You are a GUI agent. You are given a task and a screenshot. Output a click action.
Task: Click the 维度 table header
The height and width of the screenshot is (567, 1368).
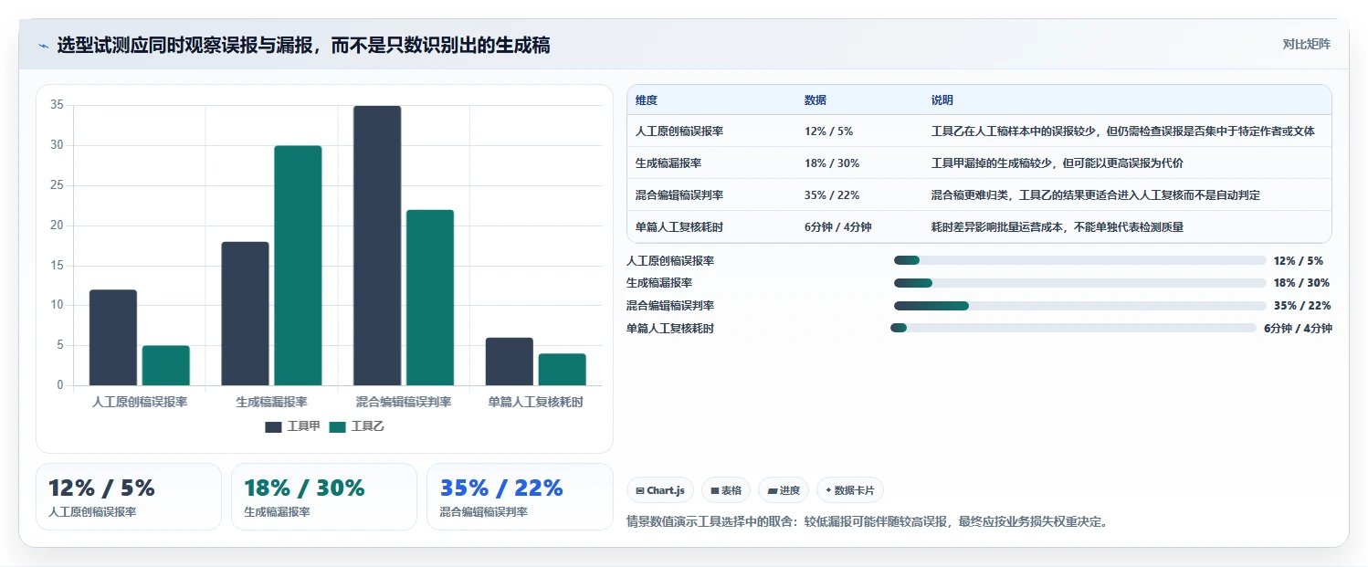tap(647, 100)
